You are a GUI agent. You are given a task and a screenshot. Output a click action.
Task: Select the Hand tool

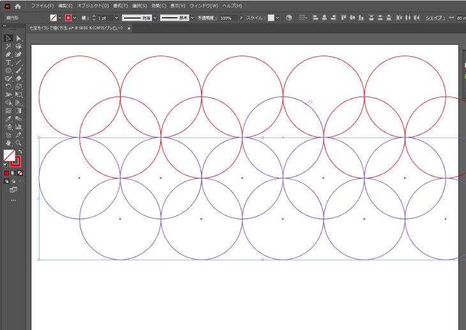(x=8, y=143)
